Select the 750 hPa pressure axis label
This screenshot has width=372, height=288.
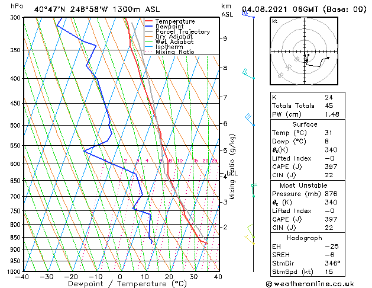point(17,211)
